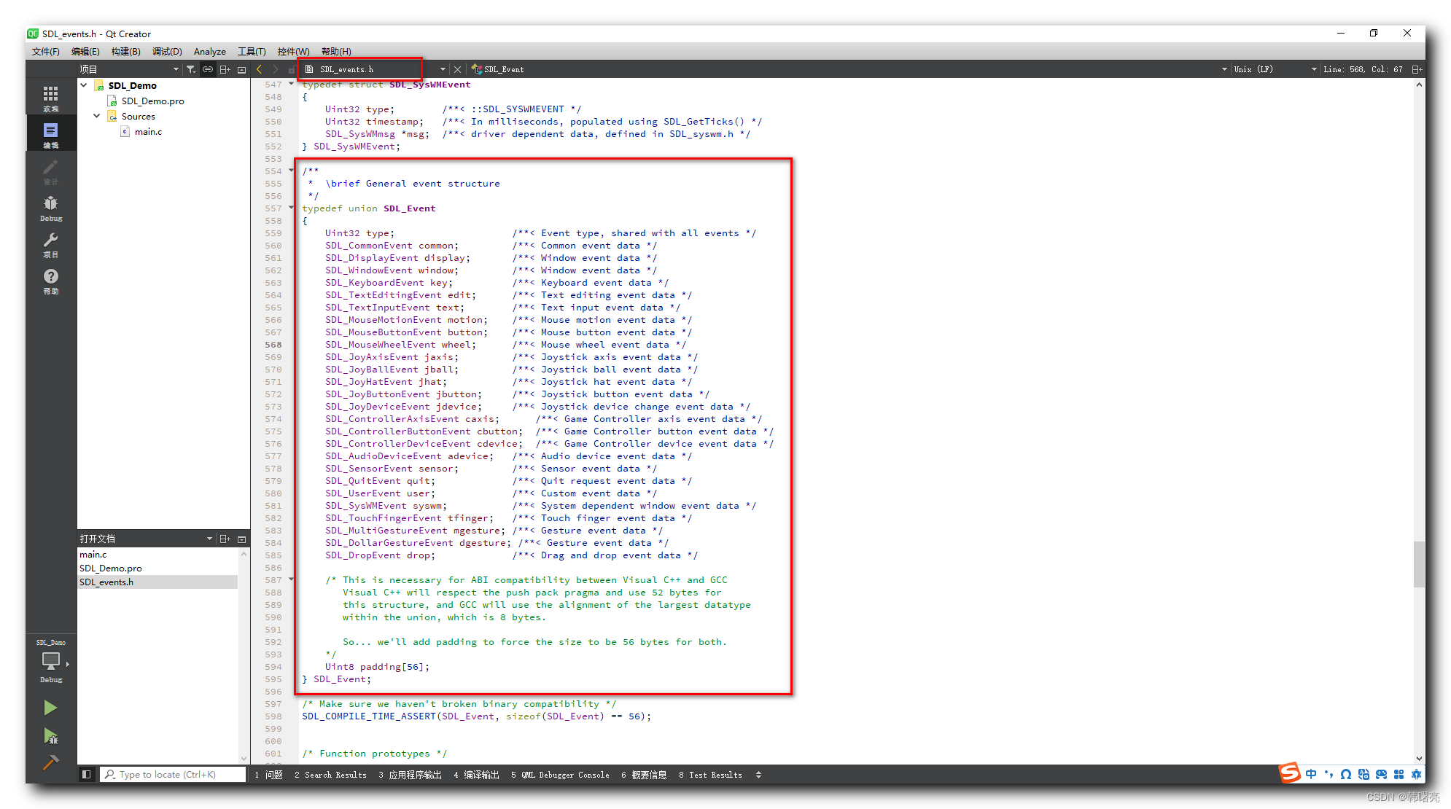Close SDL_events.h document with X icon
Image resolution: width=1451 pixels, height=809 pixels.
pyautogui.click(x=457, y=69)
